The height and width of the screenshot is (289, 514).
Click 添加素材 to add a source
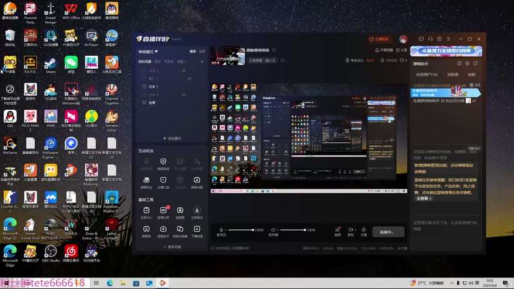tap(172, 138)
